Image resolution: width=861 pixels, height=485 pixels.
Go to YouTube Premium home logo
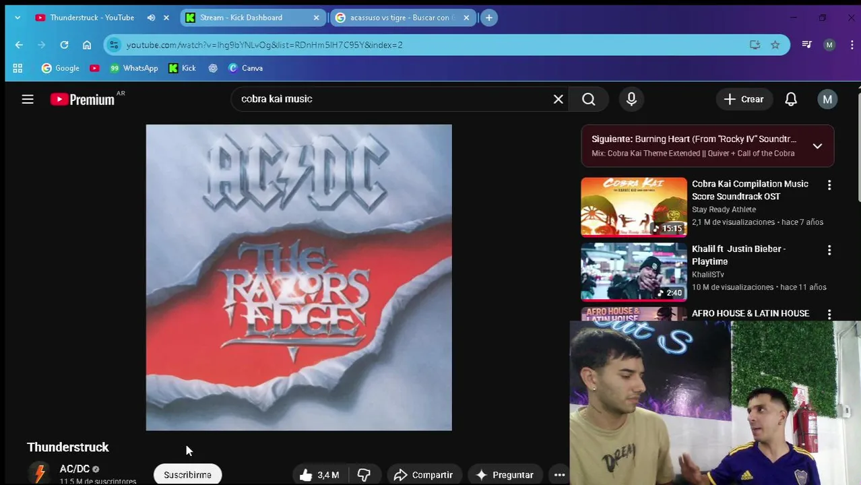(x=82, y=100)
